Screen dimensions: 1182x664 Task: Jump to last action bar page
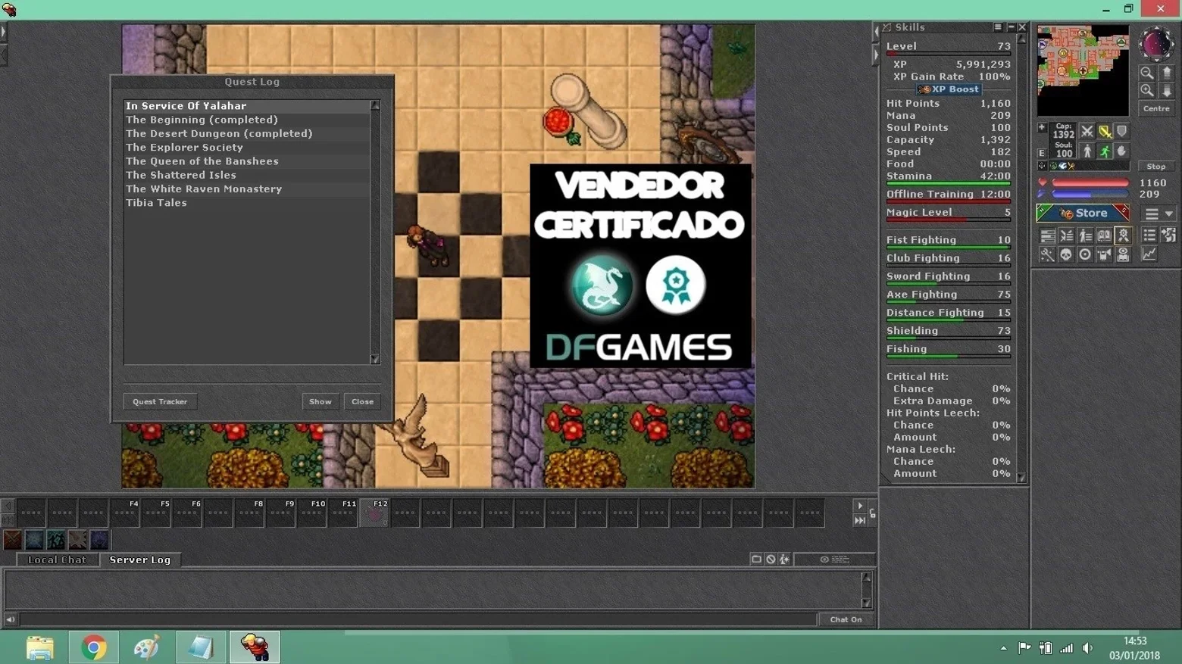(860, 521)
